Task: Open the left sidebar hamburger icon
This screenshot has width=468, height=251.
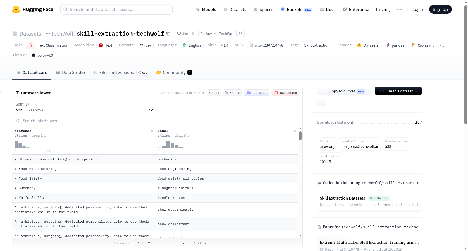Action: [1, 90]
